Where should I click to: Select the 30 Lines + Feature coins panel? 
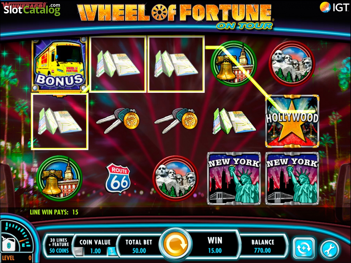pyautogui.click(x=59, y=245)
